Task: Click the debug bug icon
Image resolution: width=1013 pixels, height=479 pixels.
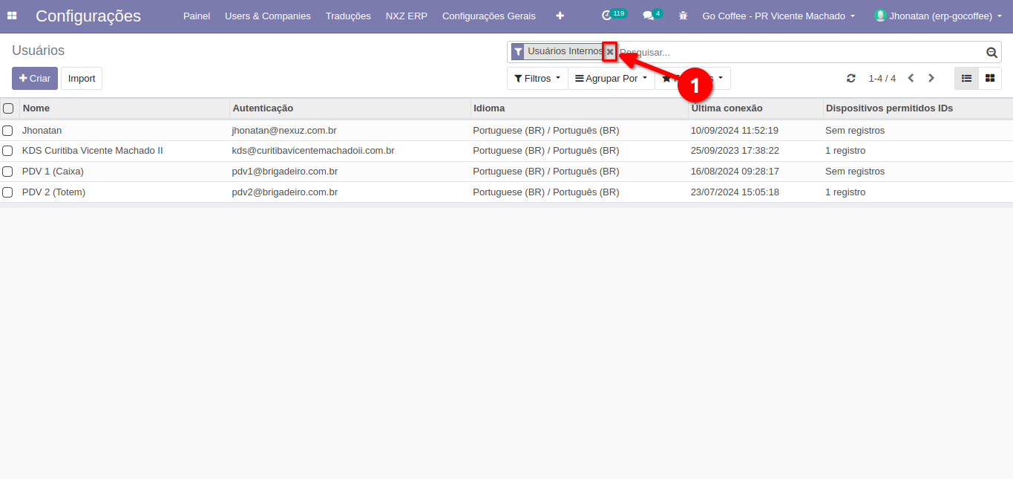Action: point(683,16)
